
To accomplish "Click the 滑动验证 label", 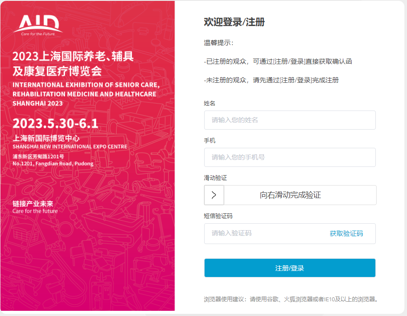I will [x=215, y=178].
